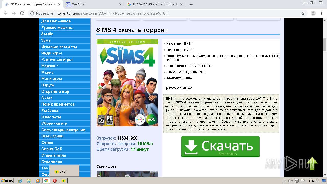
Task: Open sidebar category Рыбалка
Action: tap(65, 111)
